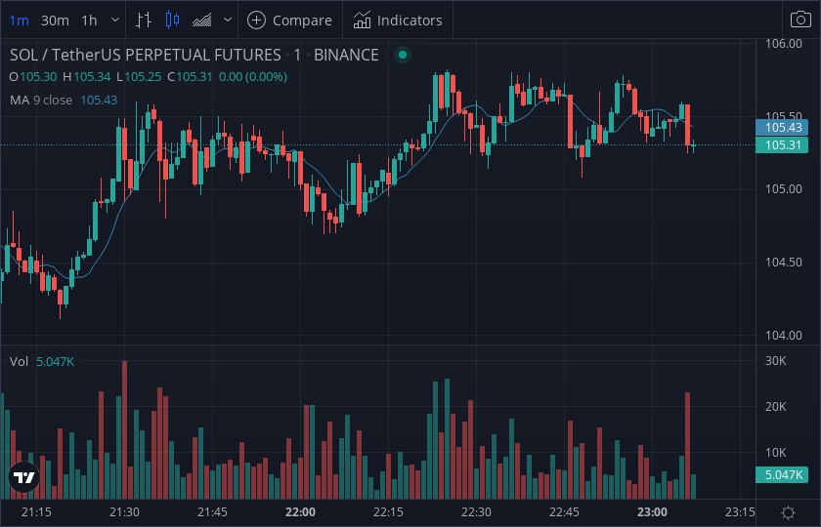Click the 106.00 price axis label

[x=783, y=43]
